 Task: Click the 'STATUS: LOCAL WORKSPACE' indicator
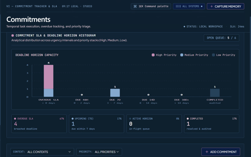point(203,26)
